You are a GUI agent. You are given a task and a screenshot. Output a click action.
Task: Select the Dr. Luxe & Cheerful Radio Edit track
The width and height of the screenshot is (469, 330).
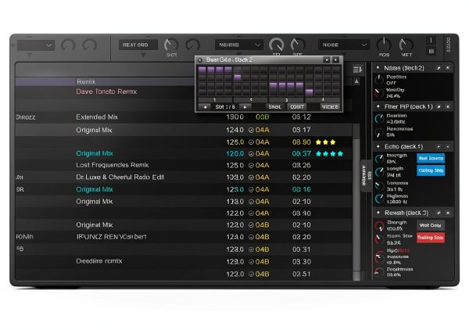(184, 177)
